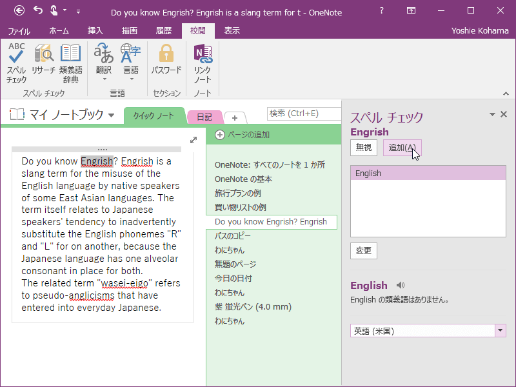Select the 日記 section tab

[204, 117]
